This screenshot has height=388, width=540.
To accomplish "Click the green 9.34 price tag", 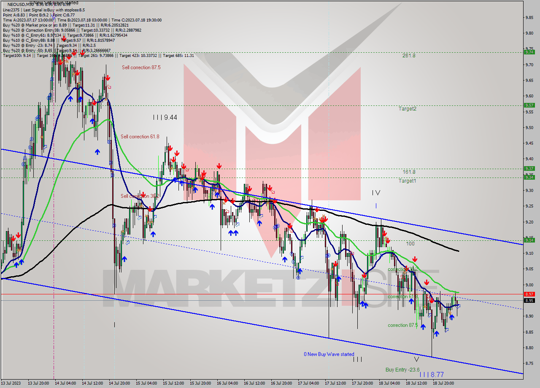I will (529, 178).
